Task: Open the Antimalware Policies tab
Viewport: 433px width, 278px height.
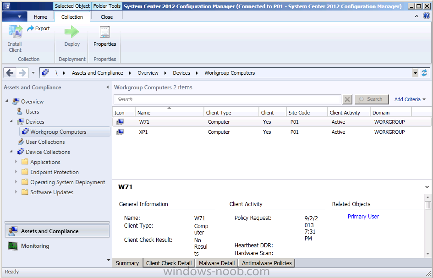Action: (267, 263)
